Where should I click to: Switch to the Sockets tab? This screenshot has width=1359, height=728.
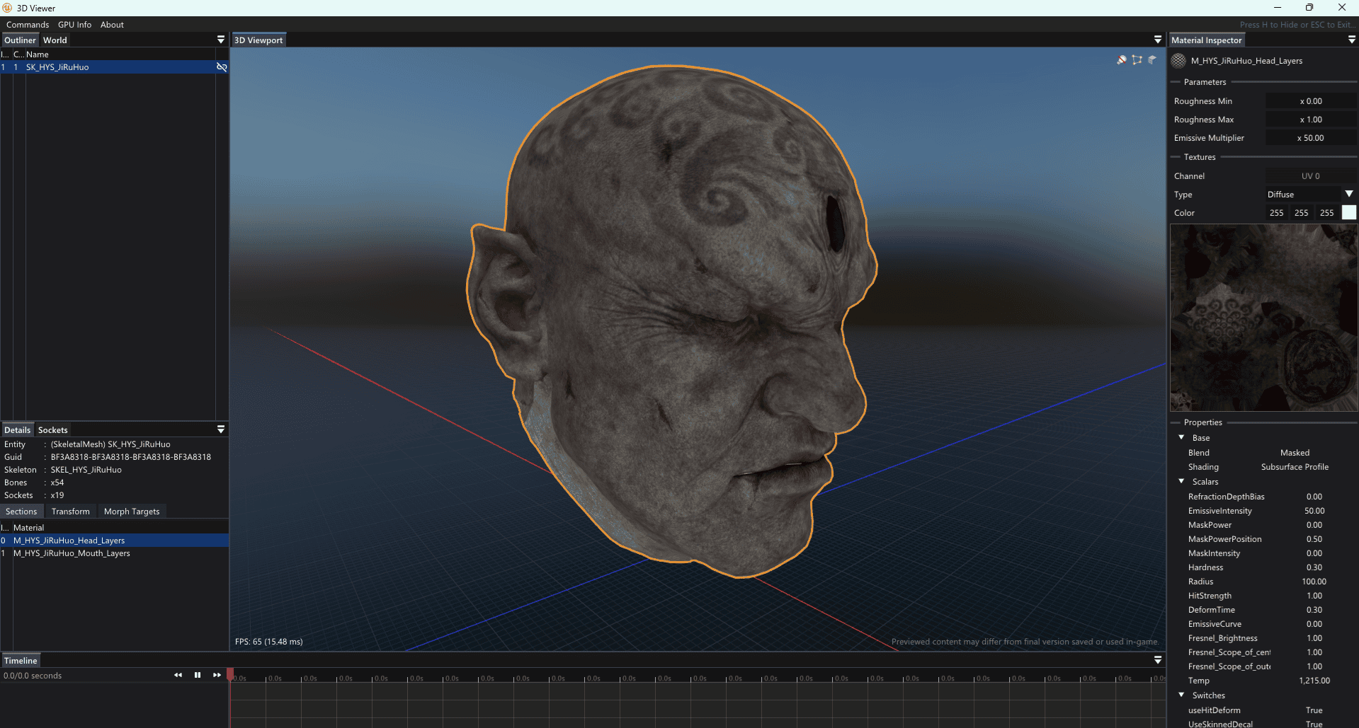53,430
